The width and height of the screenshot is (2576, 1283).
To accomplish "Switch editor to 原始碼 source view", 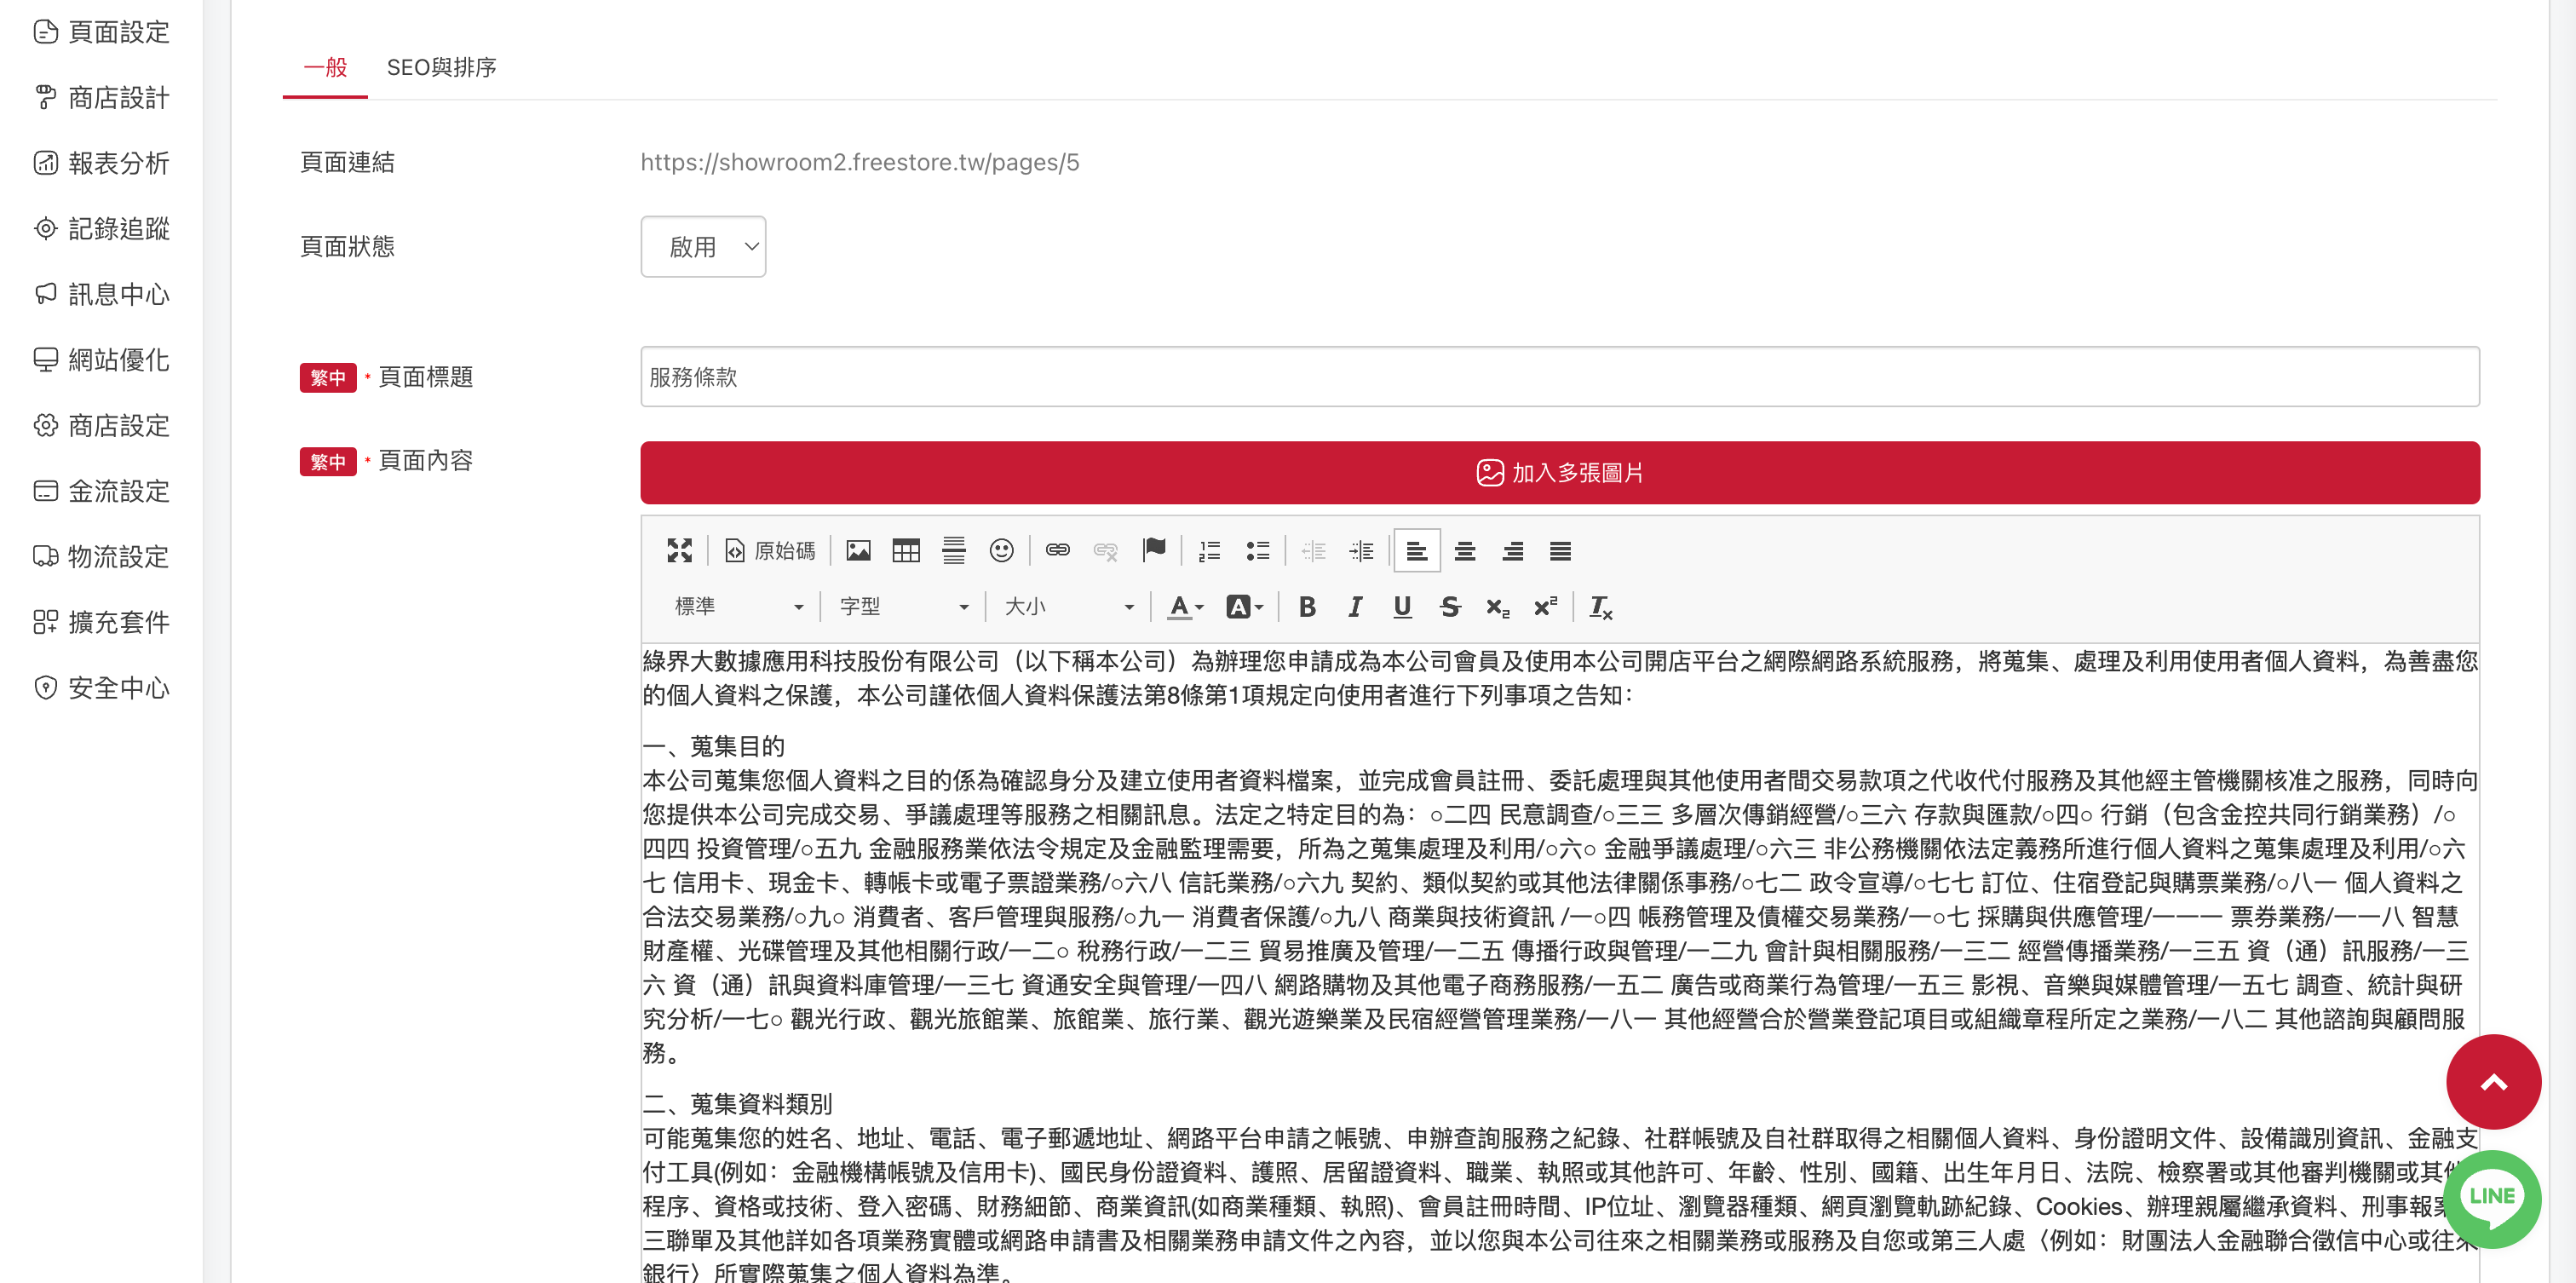I will pyautogui.click(x=769, y=550).
